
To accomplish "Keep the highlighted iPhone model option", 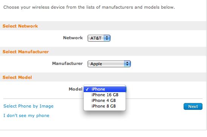I will (x=105, y=89).
